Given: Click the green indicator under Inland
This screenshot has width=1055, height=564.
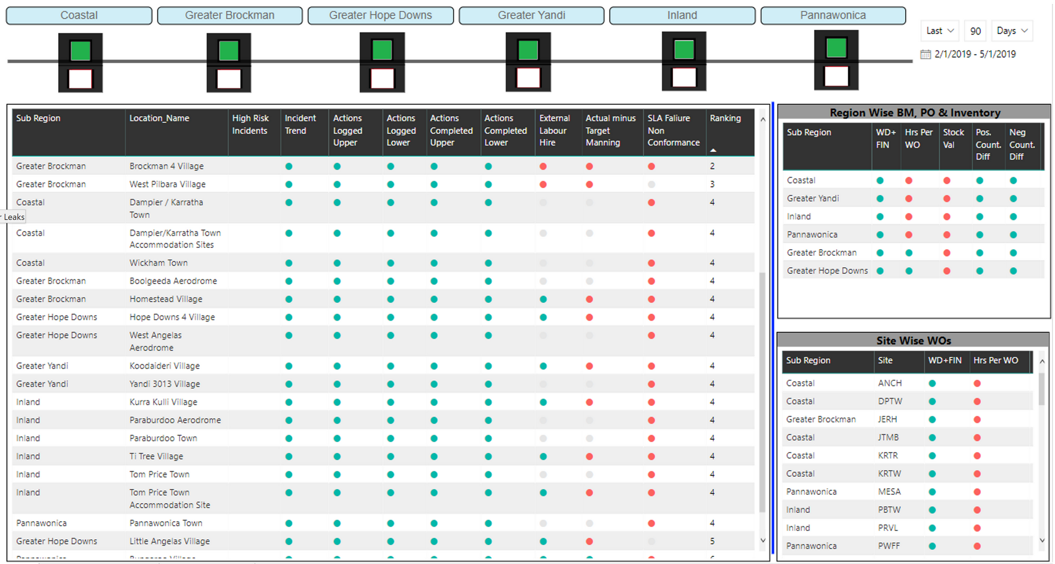Looking at the screenshot, I should click(684, 50).
